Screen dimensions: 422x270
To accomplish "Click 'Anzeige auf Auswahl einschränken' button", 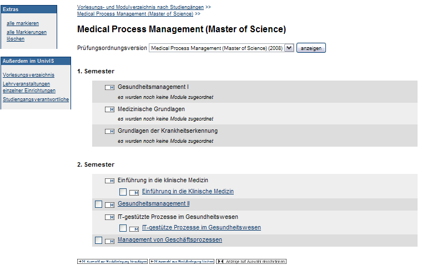I will coord(251,261).
